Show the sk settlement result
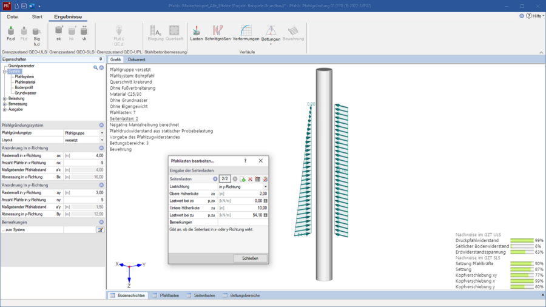 coord(58,33)
